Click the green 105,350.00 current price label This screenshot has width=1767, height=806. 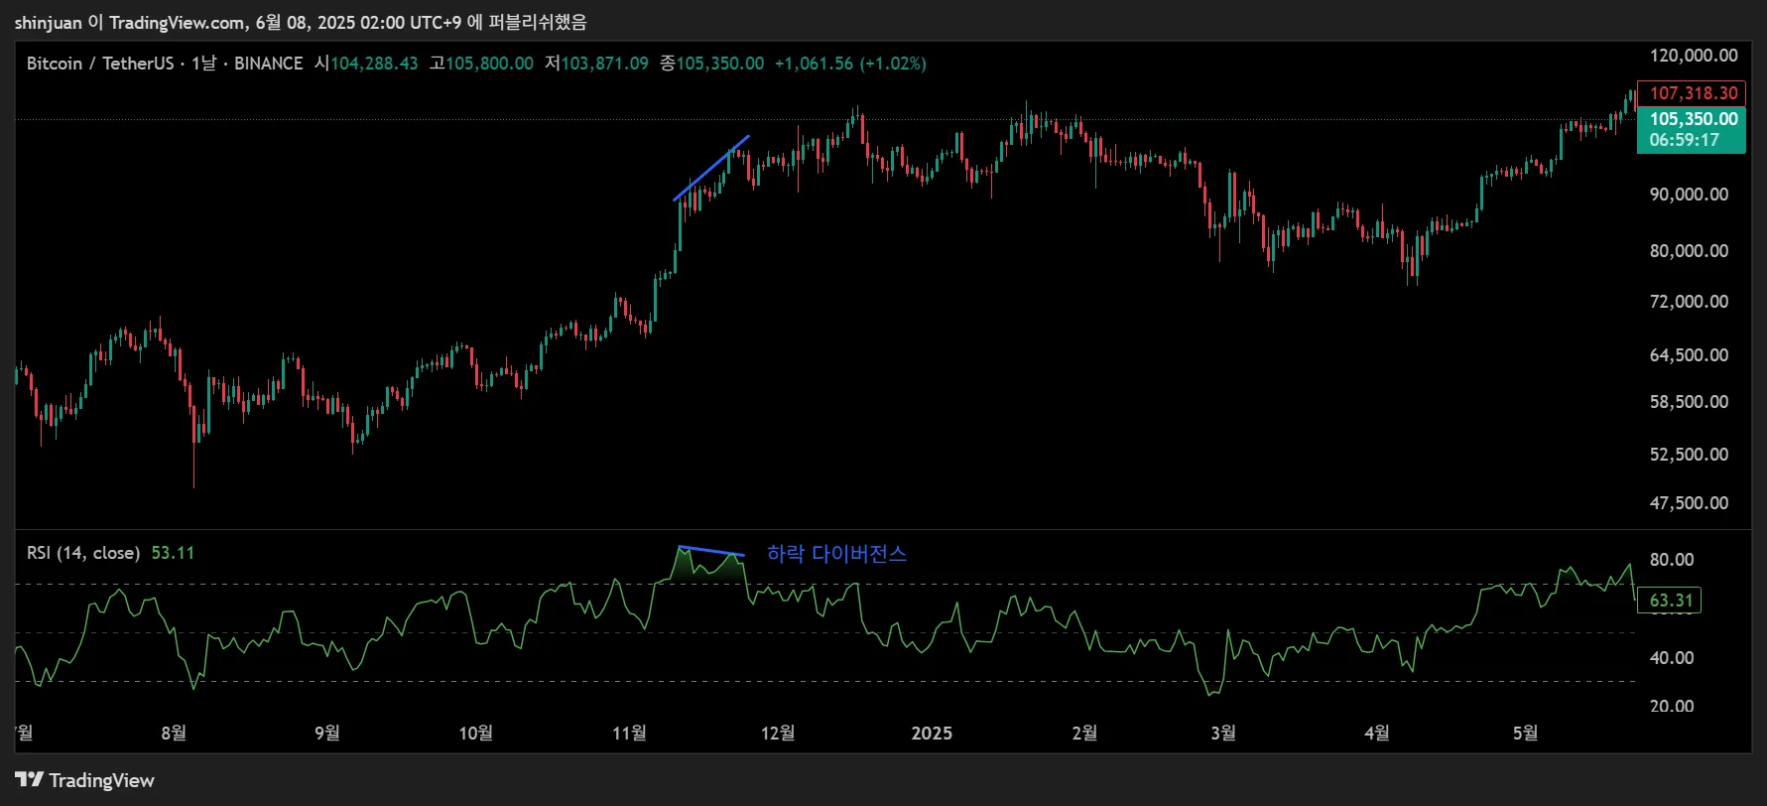[1692, 119]
